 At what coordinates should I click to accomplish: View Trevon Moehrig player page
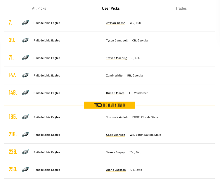pyautogui.click(x=116, y=58)
